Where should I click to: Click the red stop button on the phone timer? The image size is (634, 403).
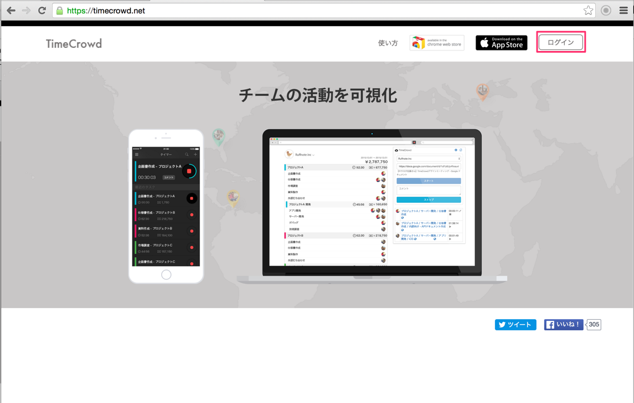point(189,171)
